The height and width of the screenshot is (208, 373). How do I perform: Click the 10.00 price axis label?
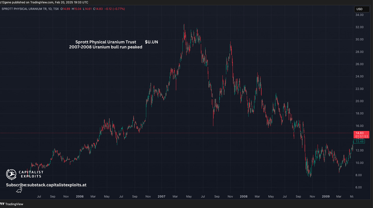pos(360,163)
